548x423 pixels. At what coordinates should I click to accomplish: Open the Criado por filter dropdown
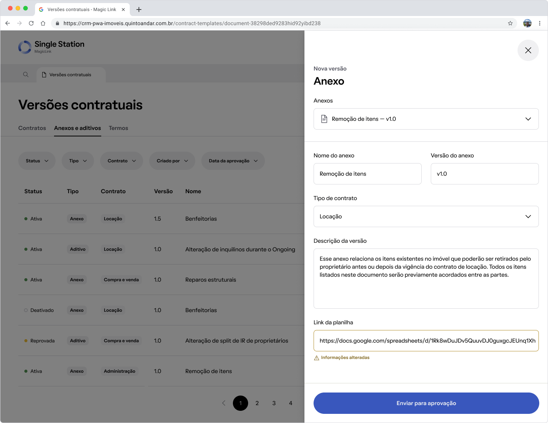tap(172, 161)
